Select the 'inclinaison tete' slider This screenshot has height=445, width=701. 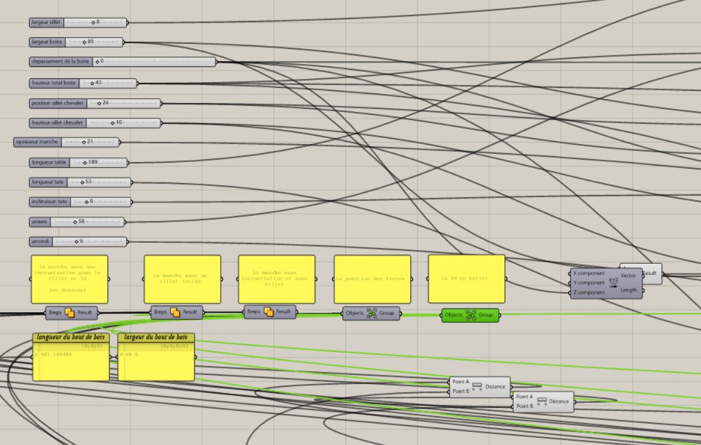(80, 202)
